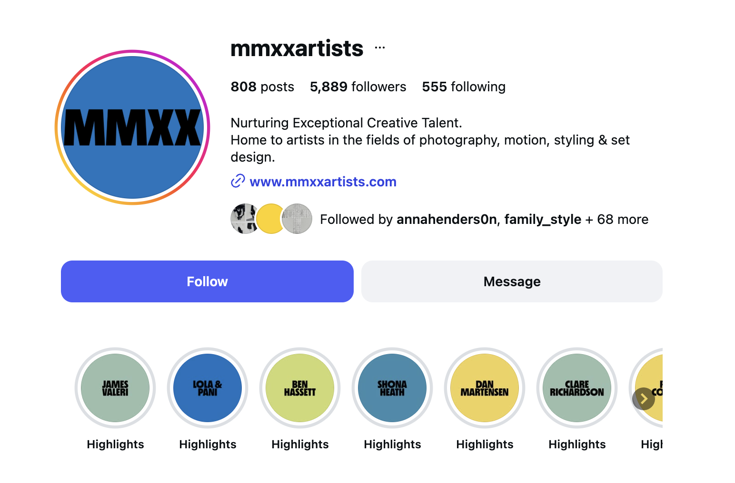Screen dimensions: 735x483
Task: Click the yellow mutual follower avatar
Action: pos(271,219)
